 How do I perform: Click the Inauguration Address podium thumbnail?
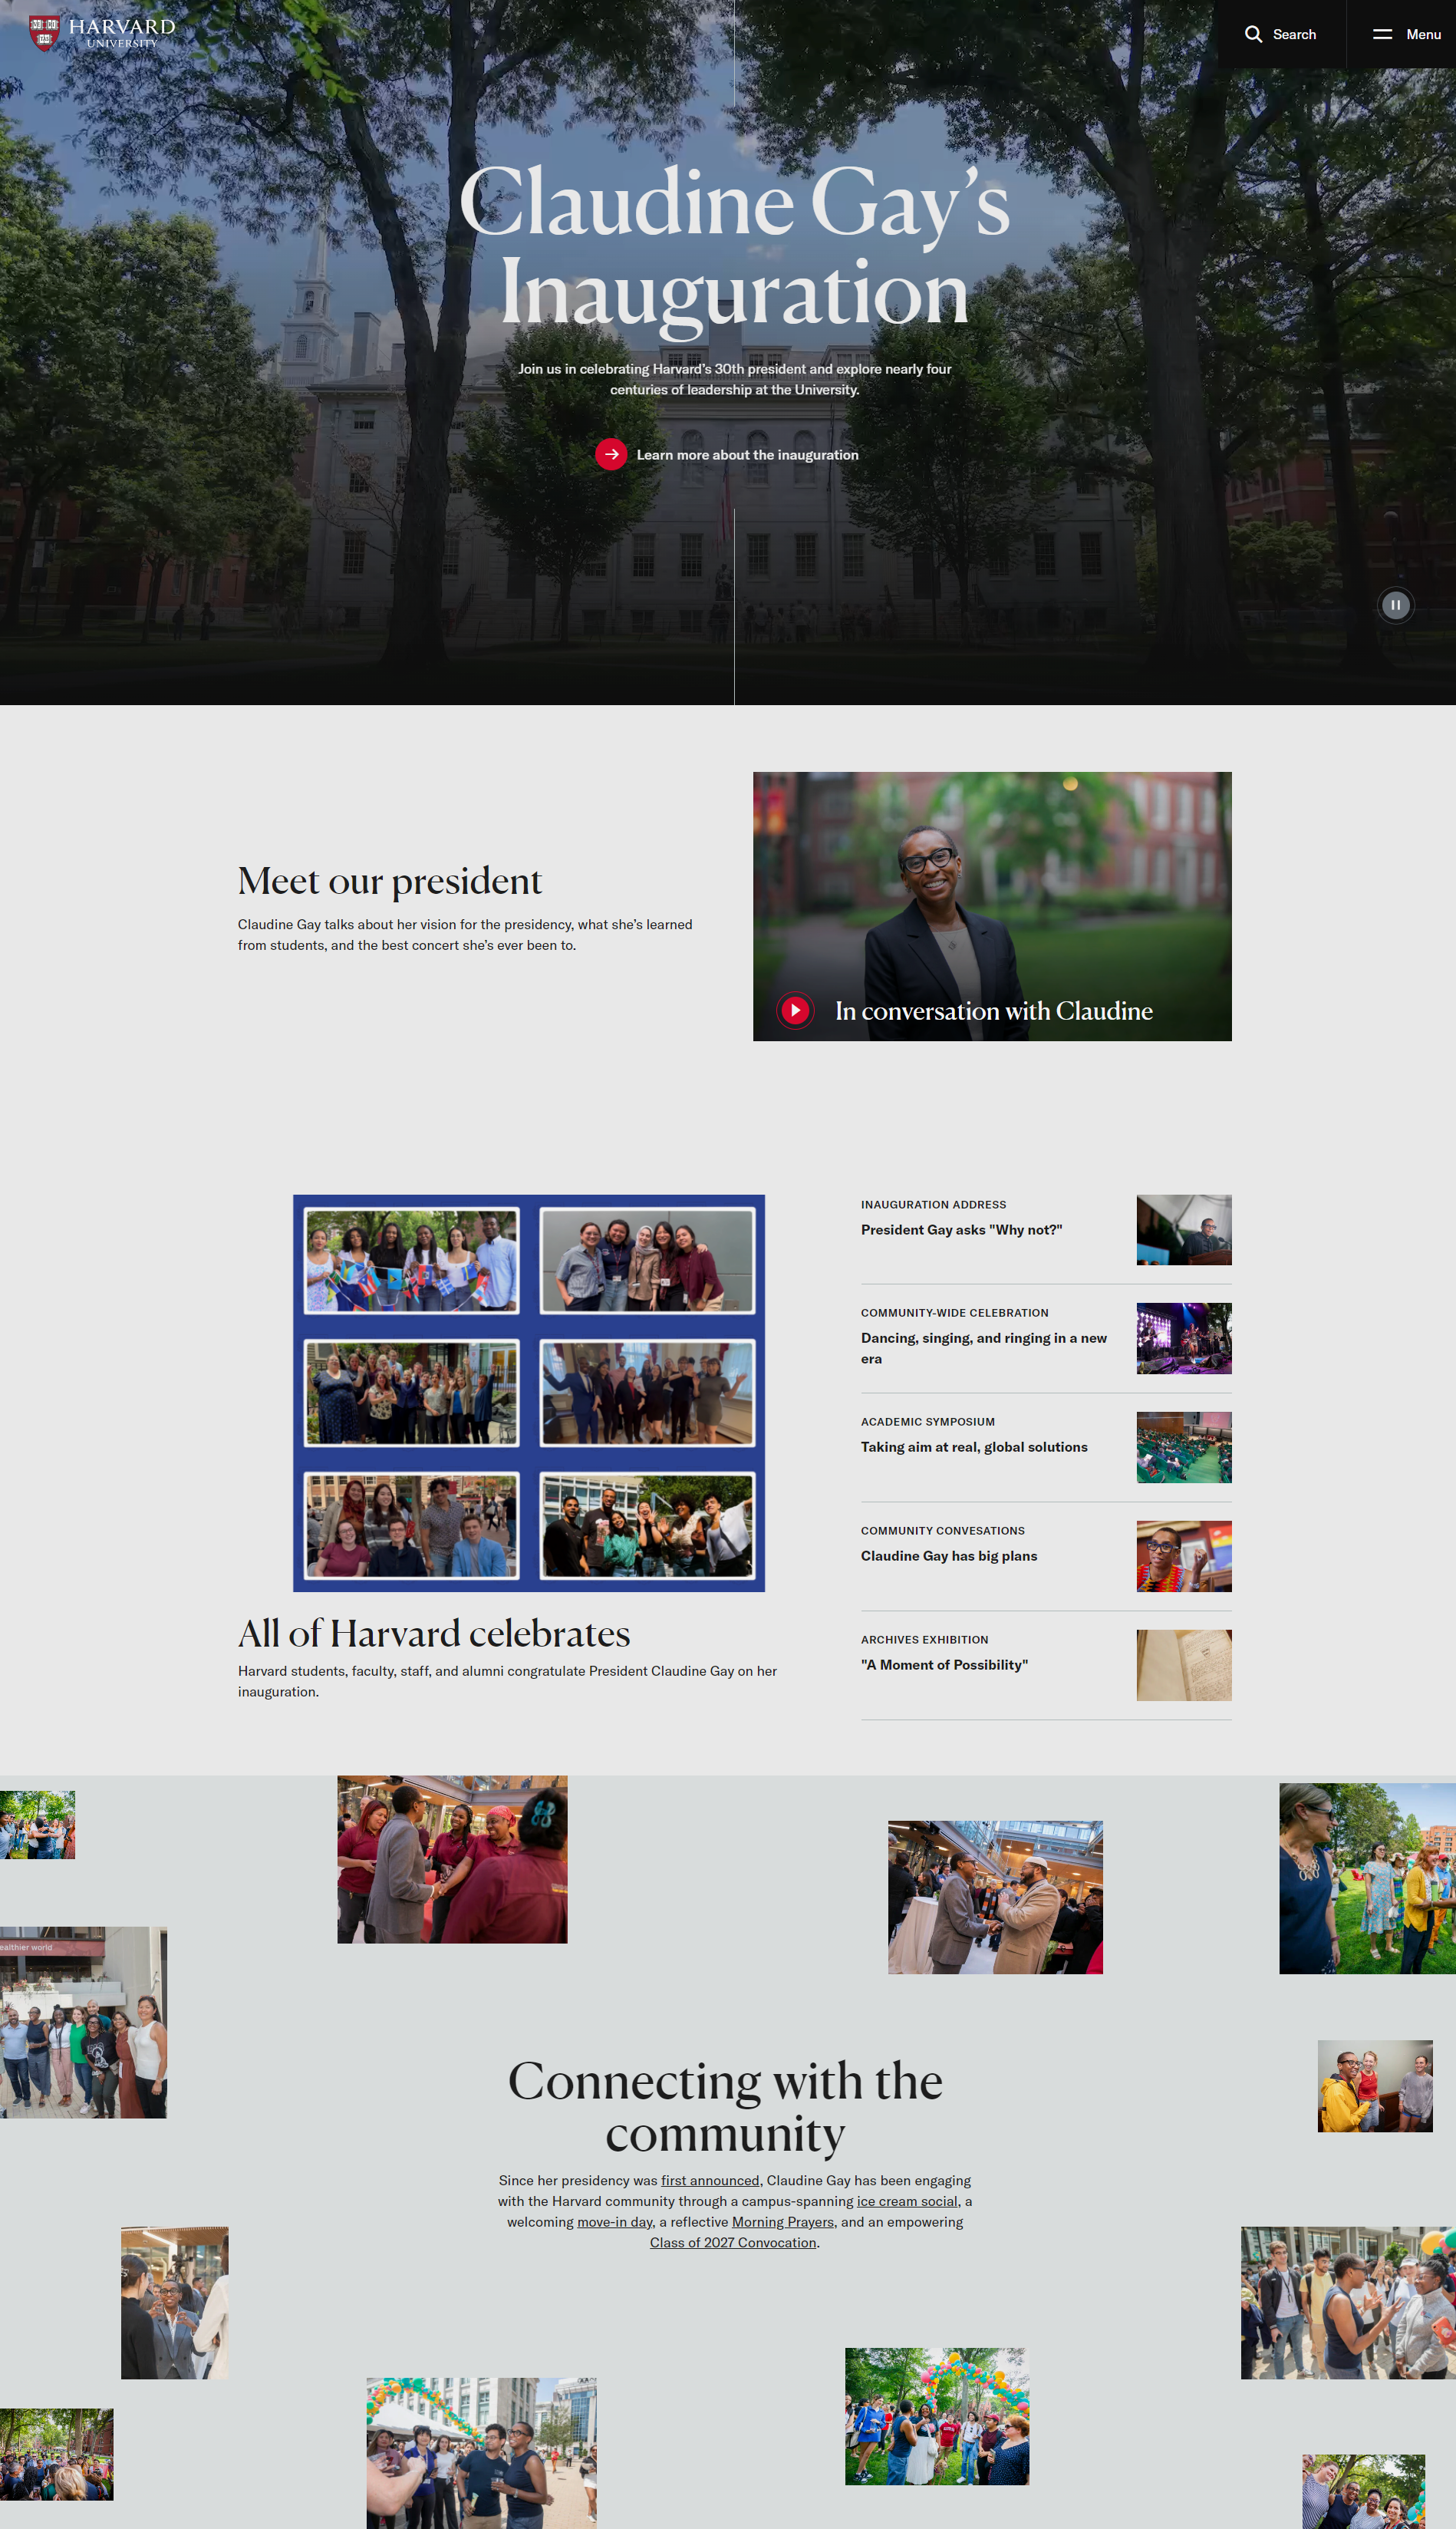pos(1184,1230)
